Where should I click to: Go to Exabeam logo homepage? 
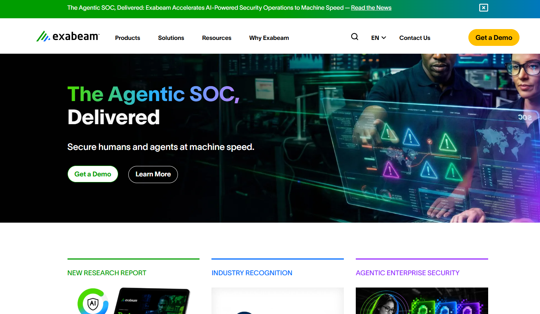pos(68,36)
